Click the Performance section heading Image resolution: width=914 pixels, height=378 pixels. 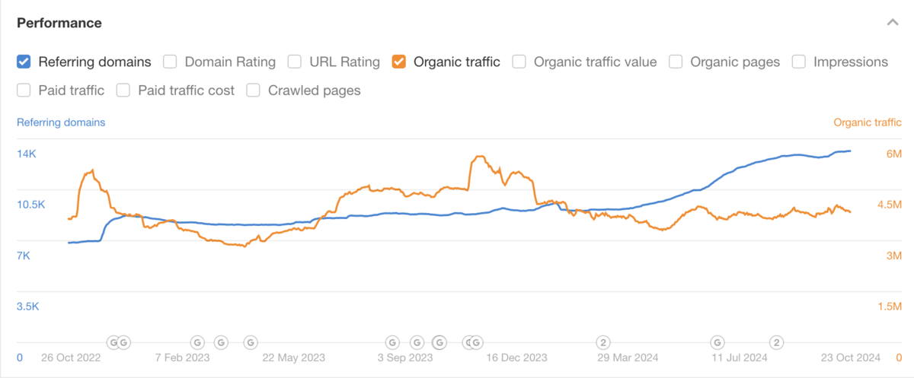click(x=59, y=23)
